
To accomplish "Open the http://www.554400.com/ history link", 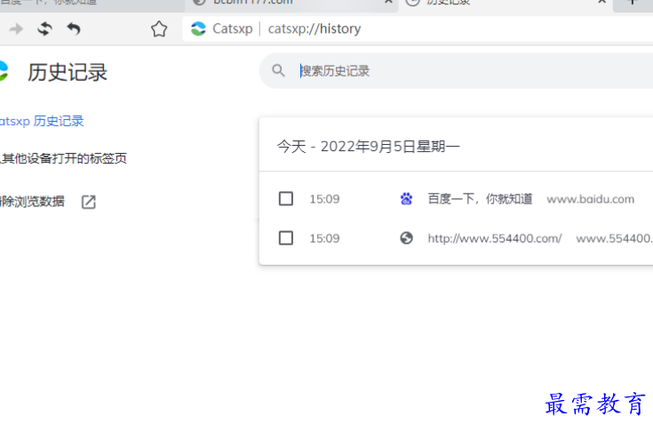I will pos(495,238).
